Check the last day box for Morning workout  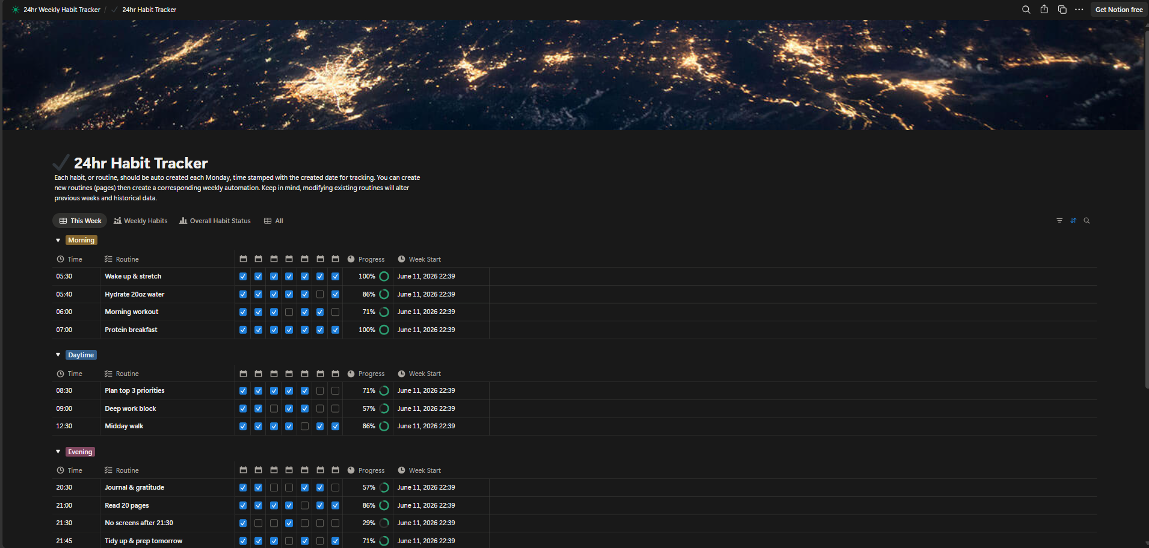tap(335, 312)
